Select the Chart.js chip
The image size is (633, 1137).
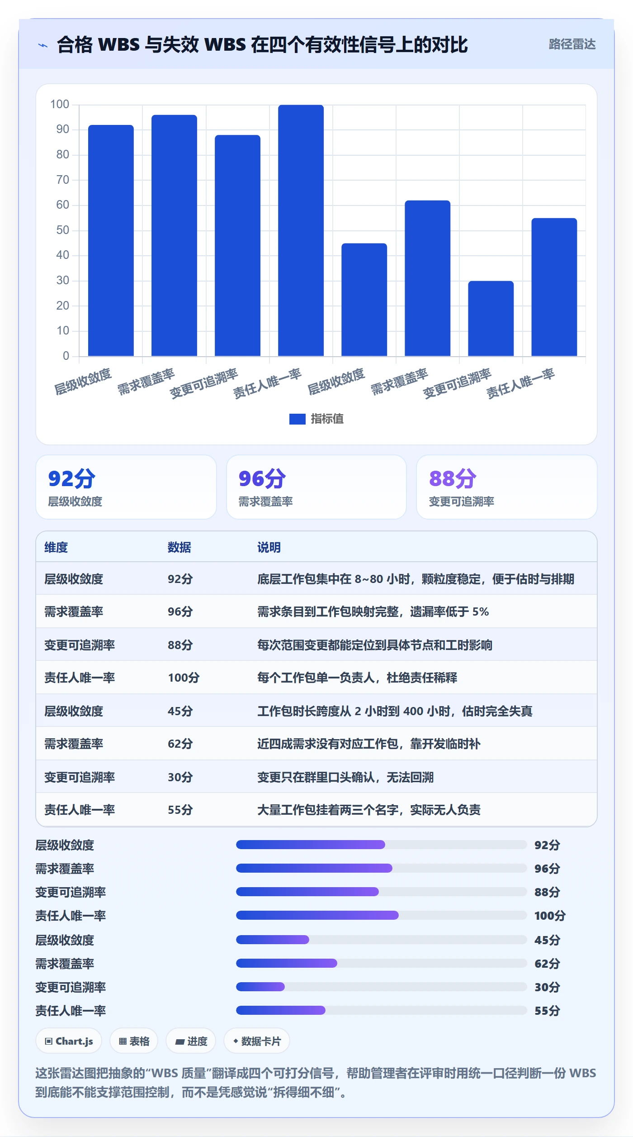pyautogui.click(x=69, y=1041)
